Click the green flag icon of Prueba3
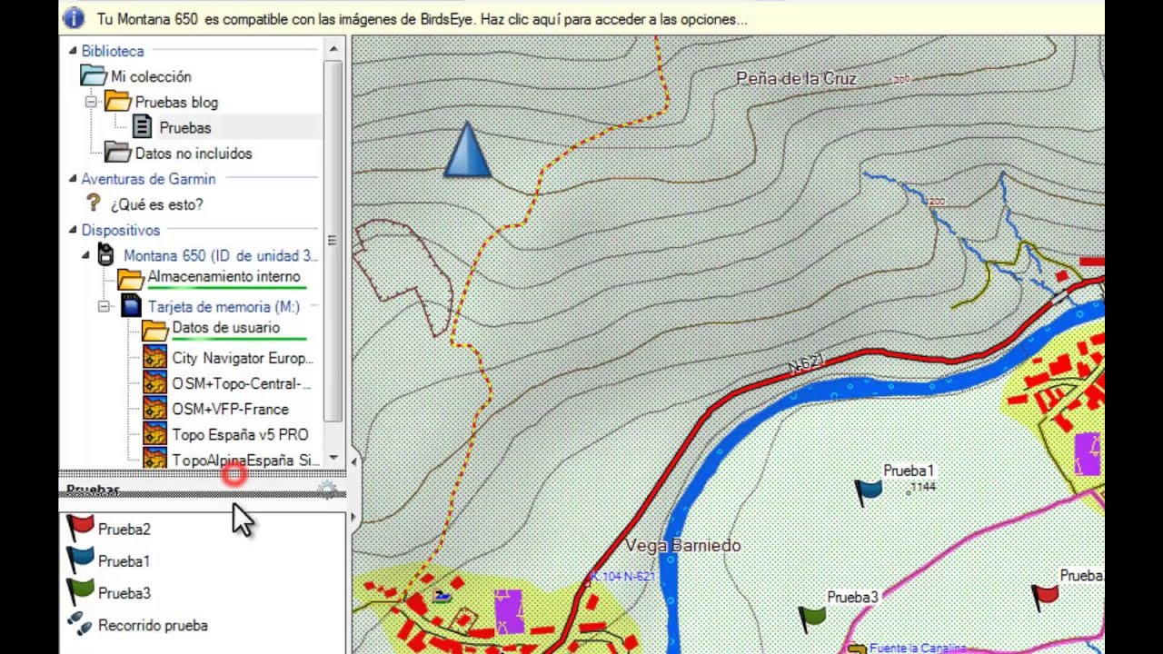Screen dimensions: 1163x654 click(x=81, y=591)
